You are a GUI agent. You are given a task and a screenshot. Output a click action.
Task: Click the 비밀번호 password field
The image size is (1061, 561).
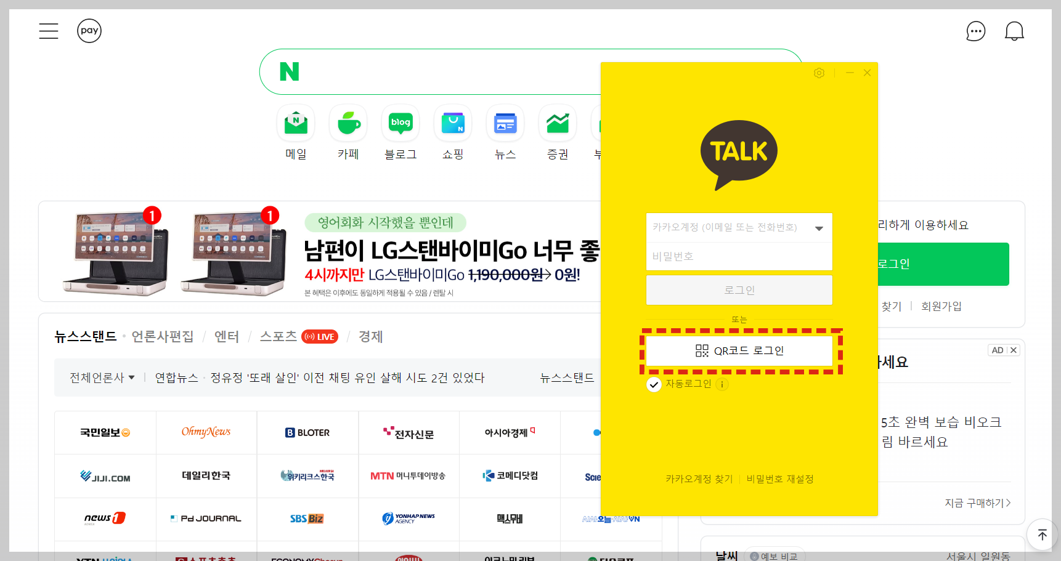739,256
